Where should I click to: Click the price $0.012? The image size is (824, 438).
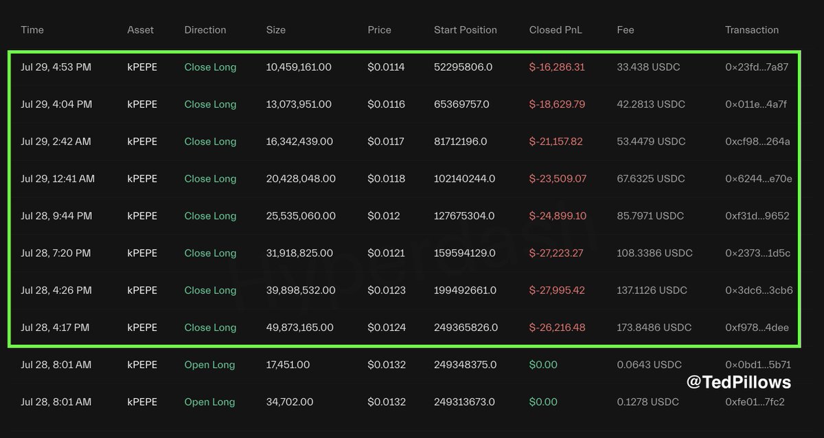[383, 215]
